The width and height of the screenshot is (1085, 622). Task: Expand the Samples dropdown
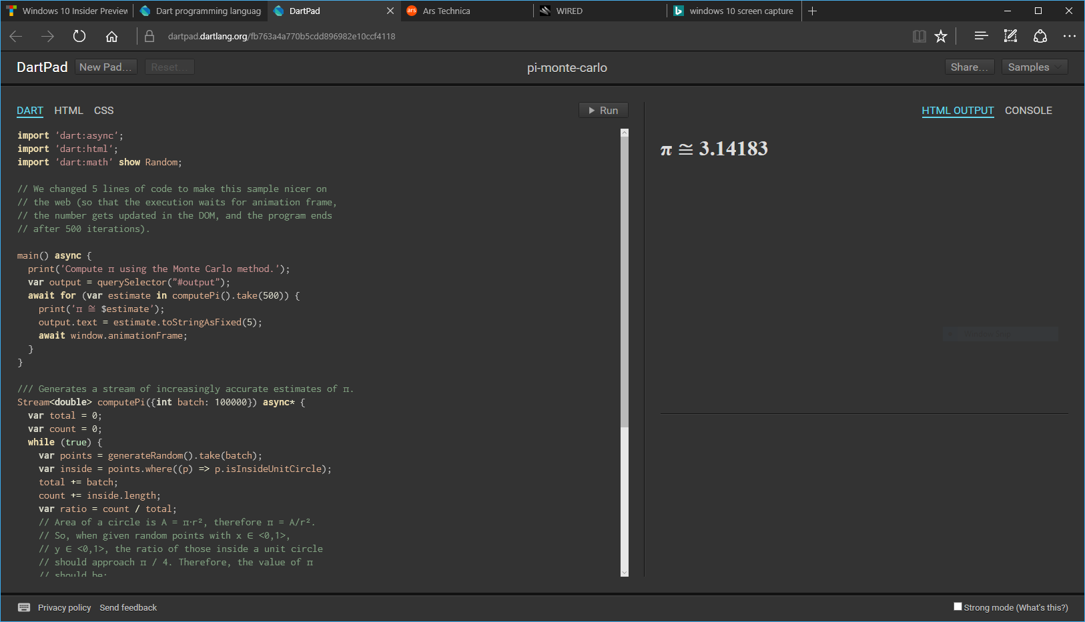tap(1035, 67)
